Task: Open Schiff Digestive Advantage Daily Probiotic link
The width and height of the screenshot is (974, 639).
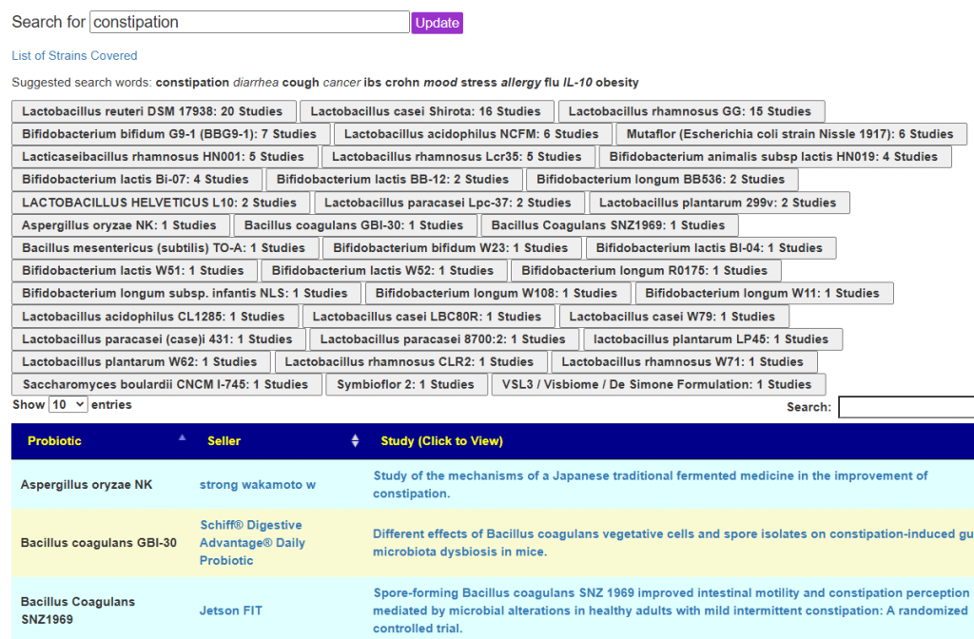Action: (x=252, y=543)
